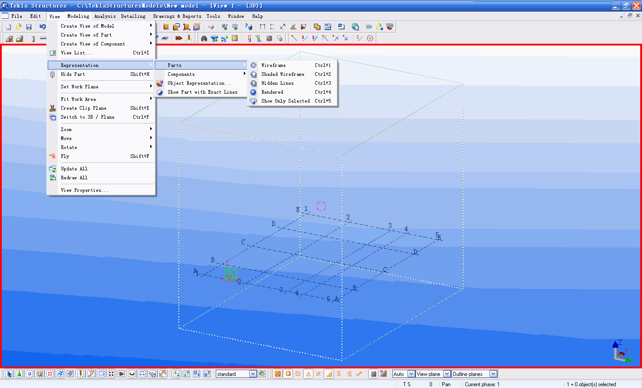The width and height of the screenshot is (642, 388).
Task: Open the Drawings & Reports menu
Action: (x=177, y=16)
